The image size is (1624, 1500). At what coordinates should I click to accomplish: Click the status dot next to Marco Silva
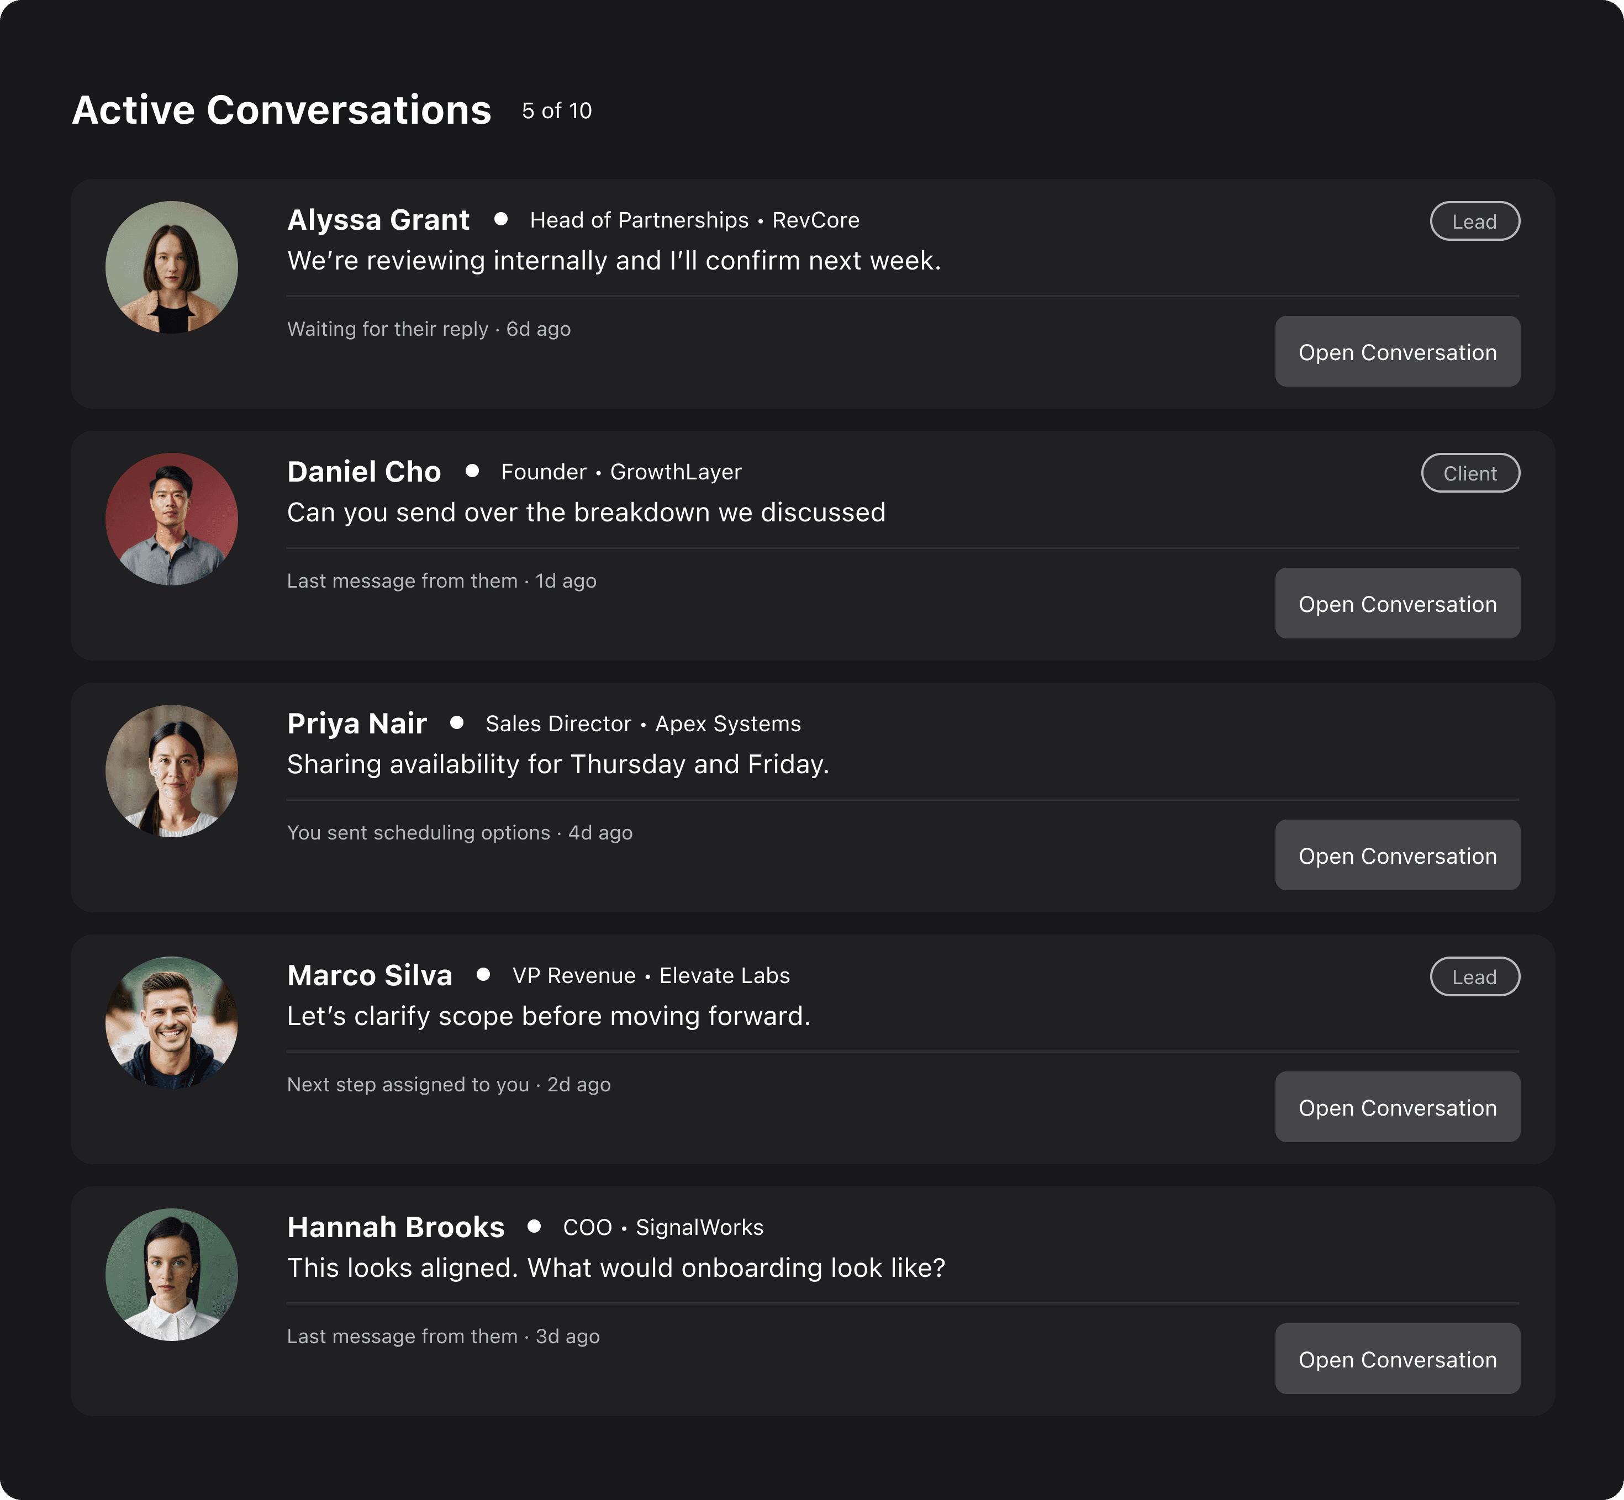[483, 974]
